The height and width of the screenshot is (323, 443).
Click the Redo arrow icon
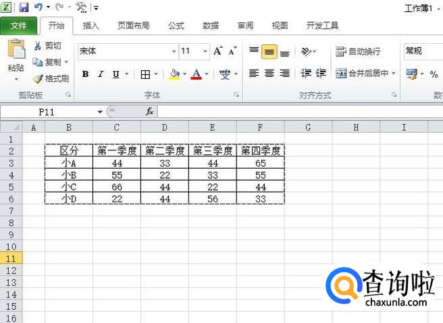click(x=59, y=7)
